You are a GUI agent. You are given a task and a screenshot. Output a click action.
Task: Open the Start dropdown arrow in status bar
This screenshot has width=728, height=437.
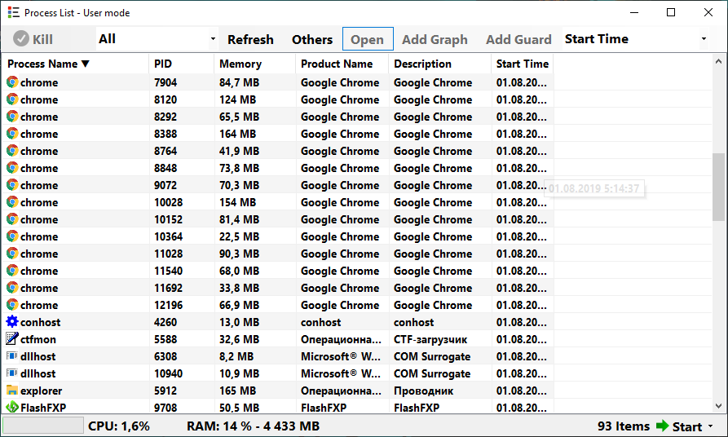[x=710, y=426]
